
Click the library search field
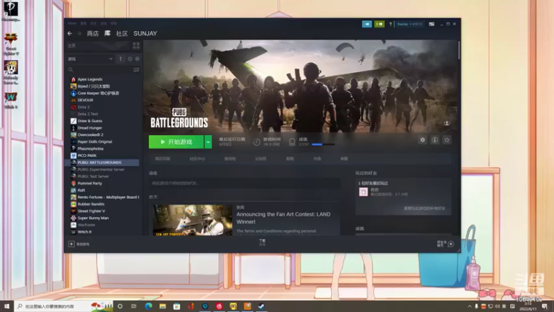tap(100, 70)
